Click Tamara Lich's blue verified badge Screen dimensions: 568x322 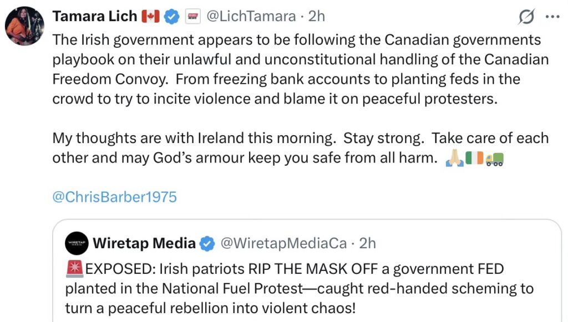click(x=172, y=17)
